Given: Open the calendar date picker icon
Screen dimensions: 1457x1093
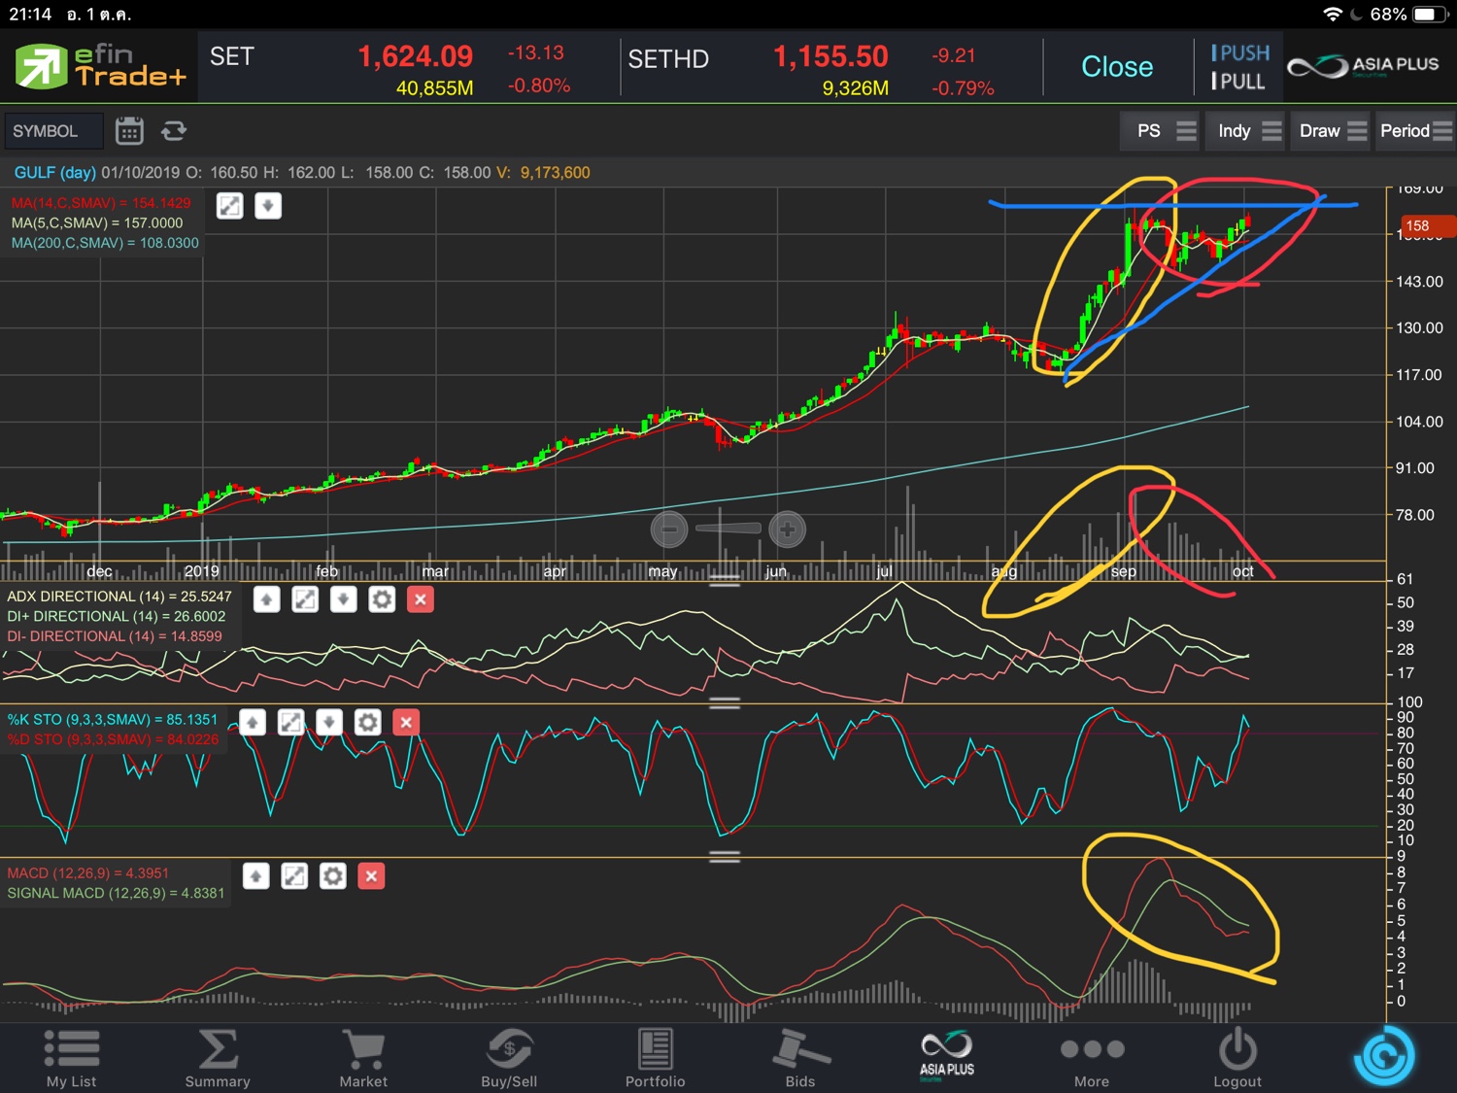Looking at the screenshot, I should tap(129, 130).
